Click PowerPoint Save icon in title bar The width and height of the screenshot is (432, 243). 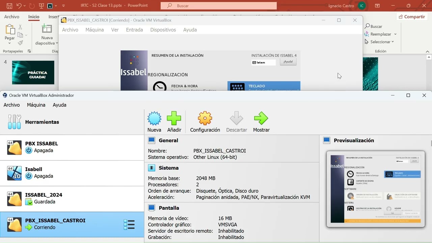pos(9,6)
